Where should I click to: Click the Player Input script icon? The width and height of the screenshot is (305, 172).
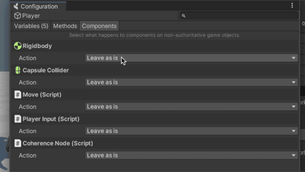pos(18,119)
